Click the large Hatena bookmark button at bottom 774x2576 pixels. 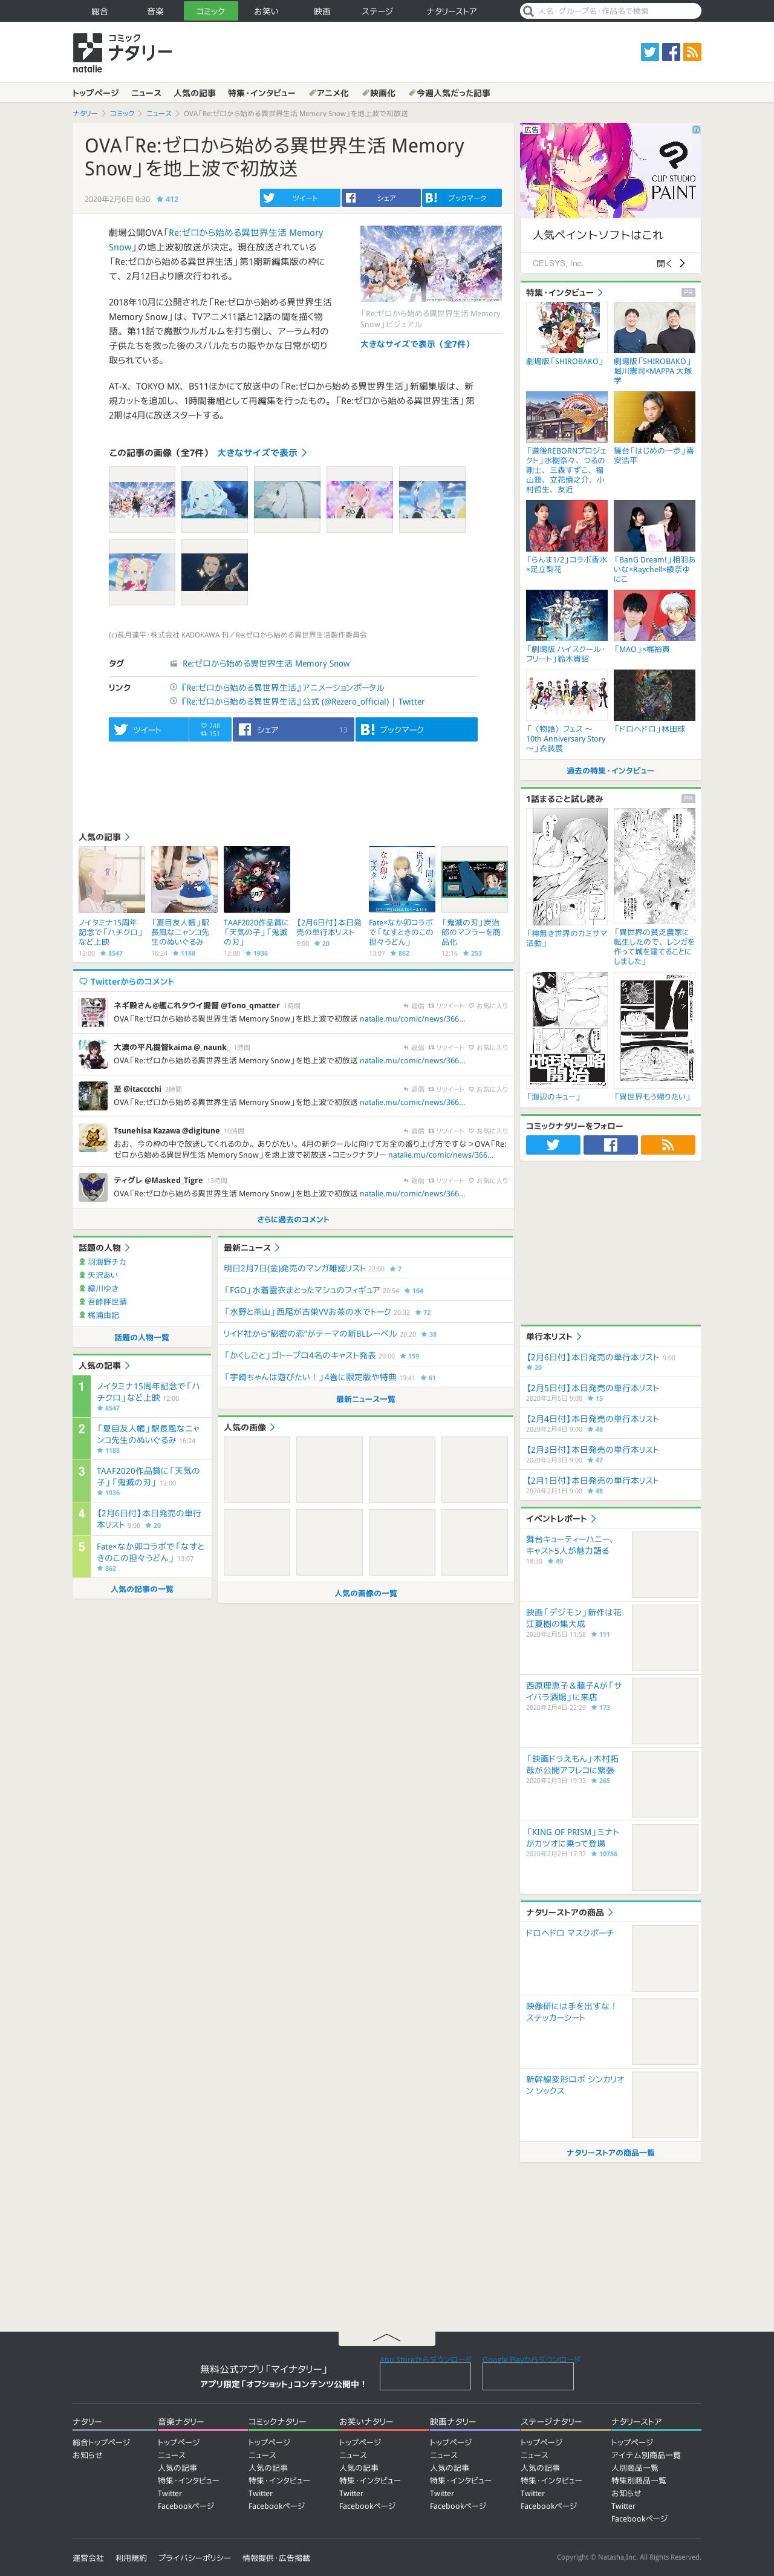click(x=416, y=729)
